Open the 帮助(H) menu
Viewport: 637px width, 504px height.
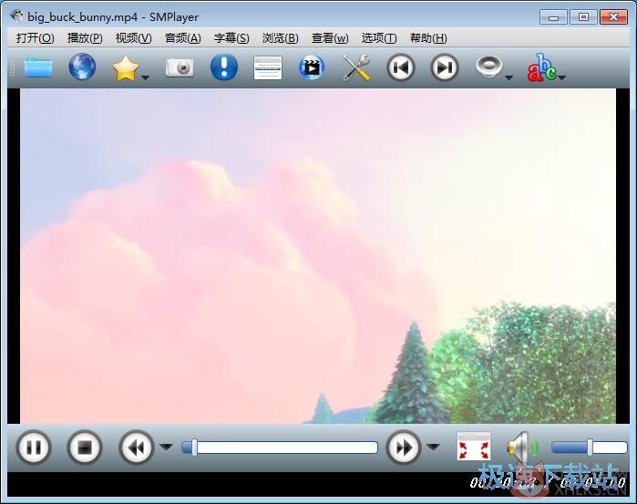point(428,37)
